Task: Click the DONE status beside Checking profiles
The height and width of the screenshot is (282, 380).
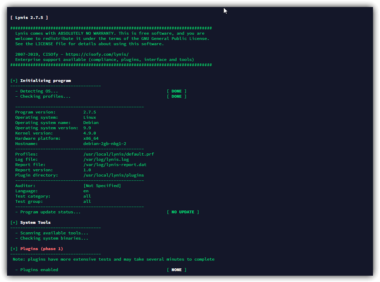Action: (x=176, y=96)
